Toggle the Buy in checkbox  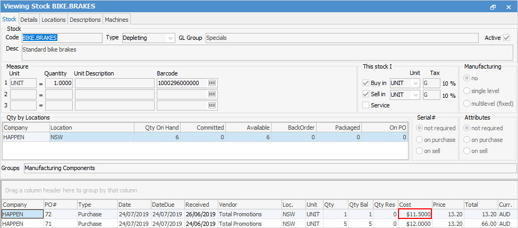point(366,83)
